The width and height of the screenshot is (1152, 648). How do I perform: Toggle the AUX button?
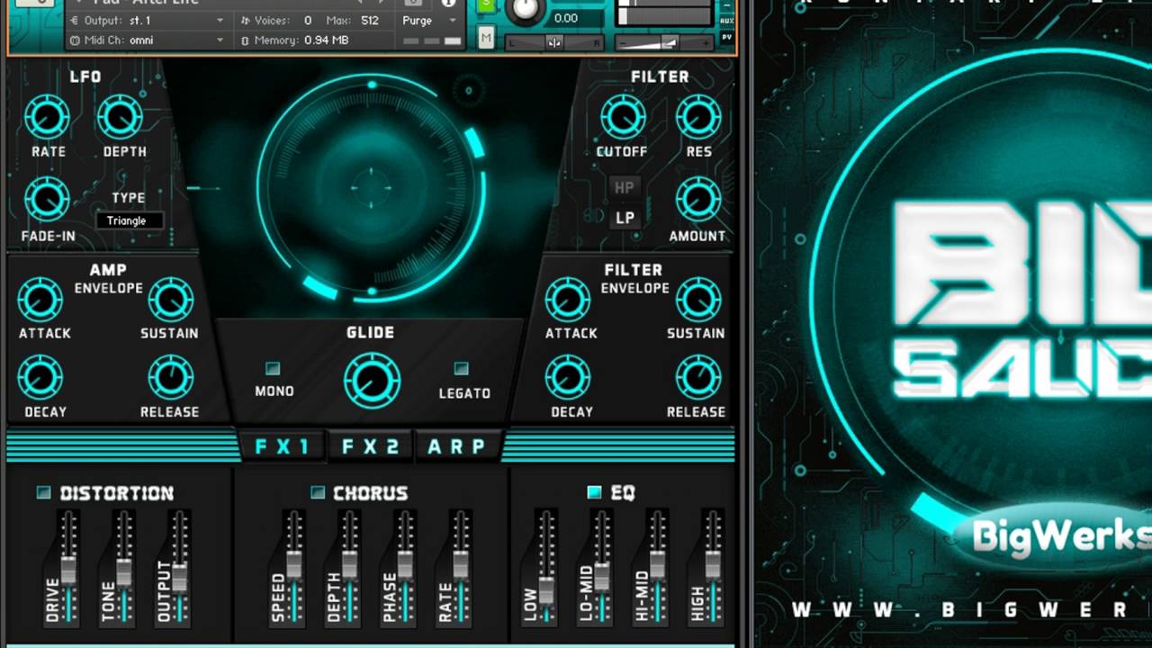tap(727, 20)
